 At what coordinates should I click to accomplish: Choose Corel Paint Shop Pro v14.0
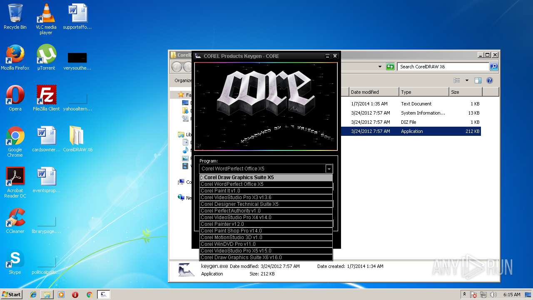pyautogui.click(x=266, y=231)
